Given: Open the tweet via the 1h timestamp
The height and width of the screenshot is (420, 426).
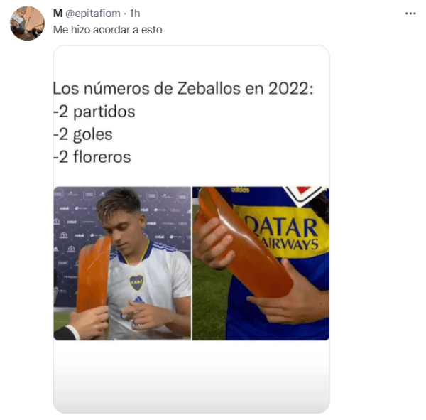Looking at the screenshot, I should (135, 14).
